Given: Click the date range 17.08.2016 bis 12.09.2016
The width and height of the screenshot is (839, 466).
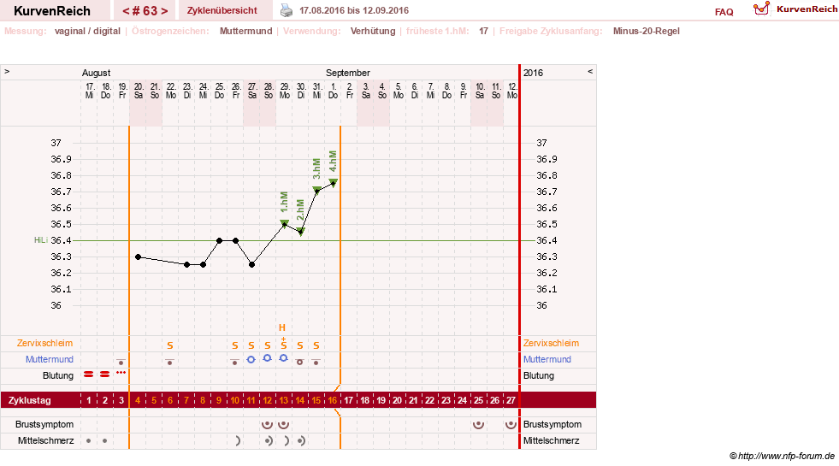Looking at the screenshot, I should 354,11.
